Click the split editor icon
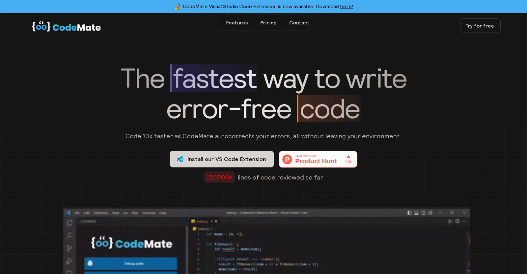The height and width of the screenshot is (274, 527). coord(457,221)
